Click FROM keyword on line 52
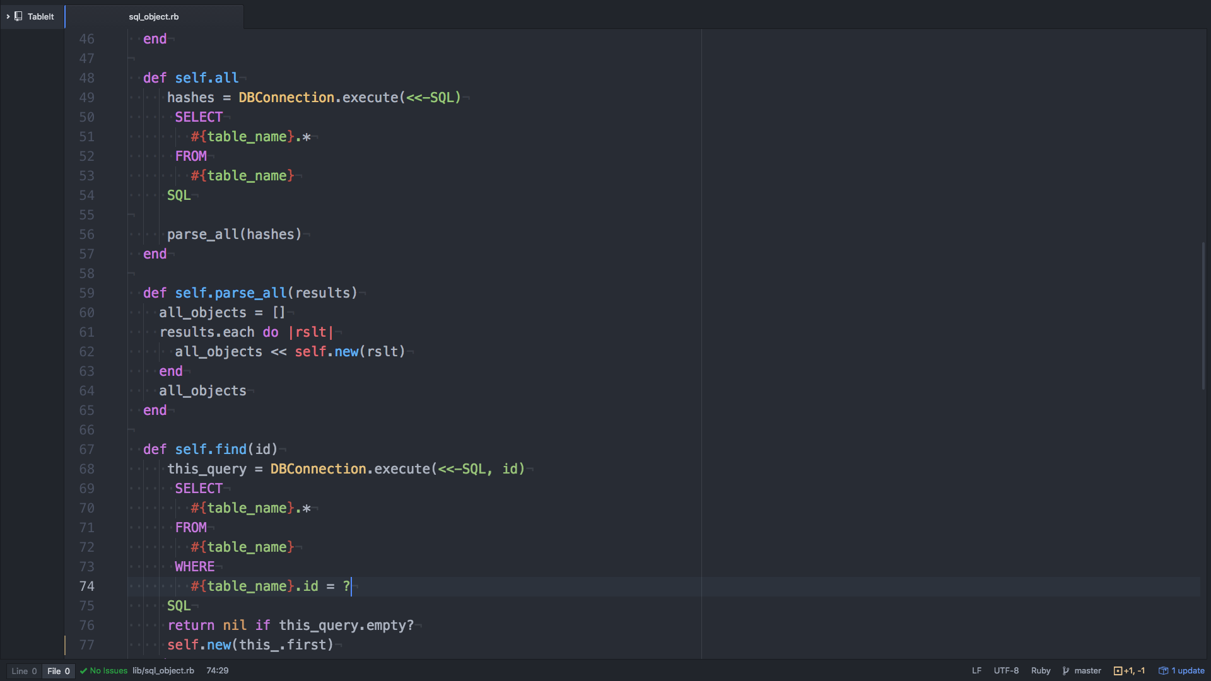The width and height of the screenshot is (1211, 681). [191, 156]
